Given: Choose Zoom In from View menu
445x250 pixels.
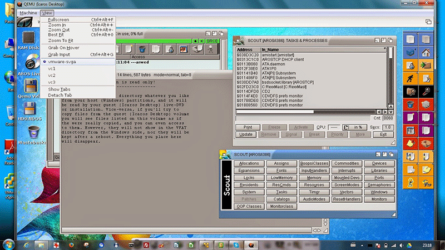Looking at the screenshot, I should coord(78,25).
